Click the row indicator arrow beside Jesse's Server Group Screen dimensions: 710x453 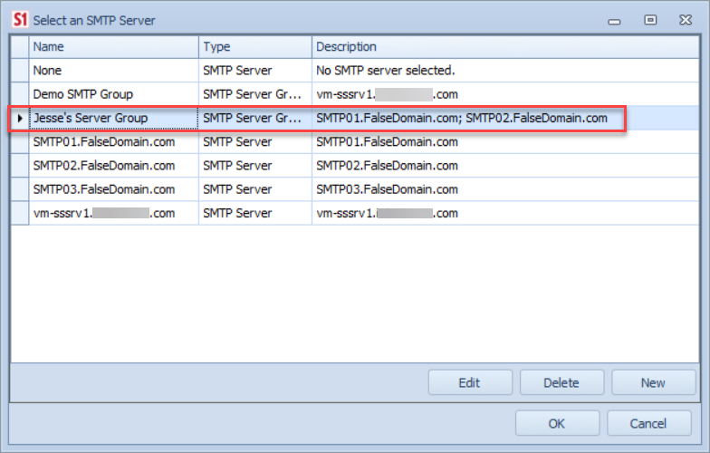(x=20, y=118)
